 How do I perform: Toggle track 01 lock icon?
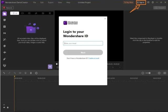pos(8,107)
